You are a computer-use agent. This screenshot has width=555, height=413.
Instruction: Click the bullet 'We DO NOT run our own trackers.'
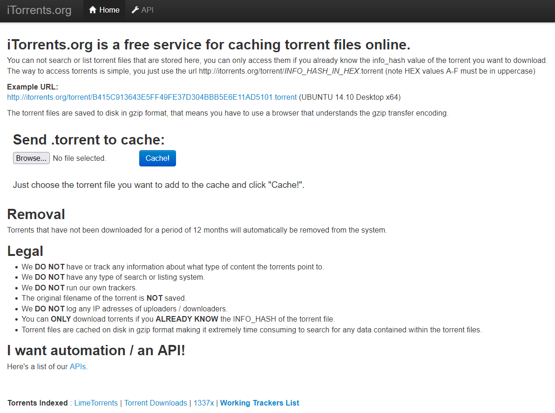pyautogui.click(x=79, y=288)
